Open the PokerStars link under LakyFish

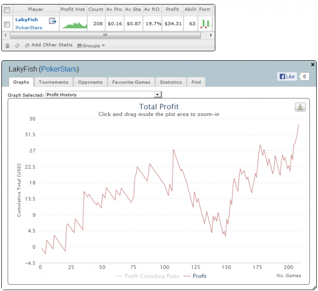29,28
